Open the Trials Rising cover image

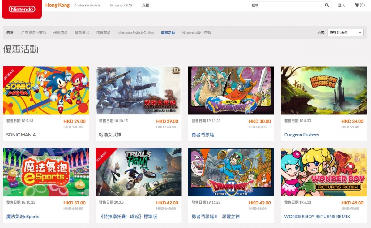[139, 172]
